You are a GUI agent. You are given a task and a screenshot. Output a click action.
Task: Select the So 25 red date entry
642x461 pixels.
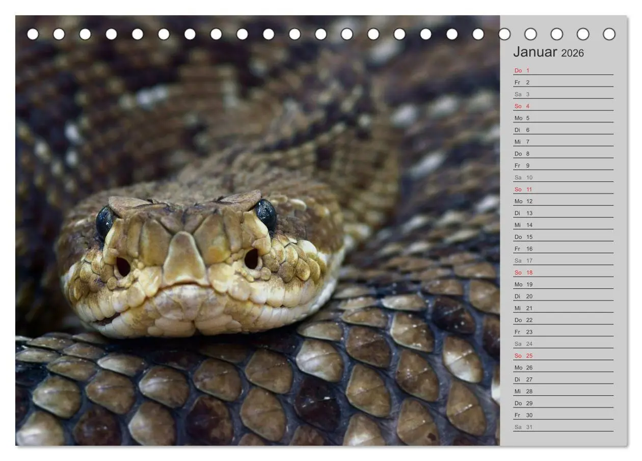(563, 356)
